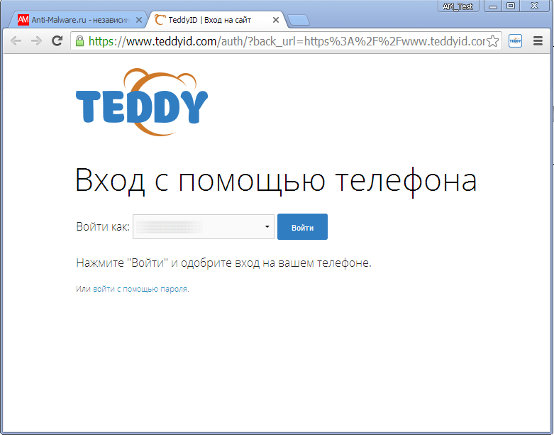Click the green HTTPS padlock icon
The width and height of the screenshot is (554, 435).
[x=80, y=41]
